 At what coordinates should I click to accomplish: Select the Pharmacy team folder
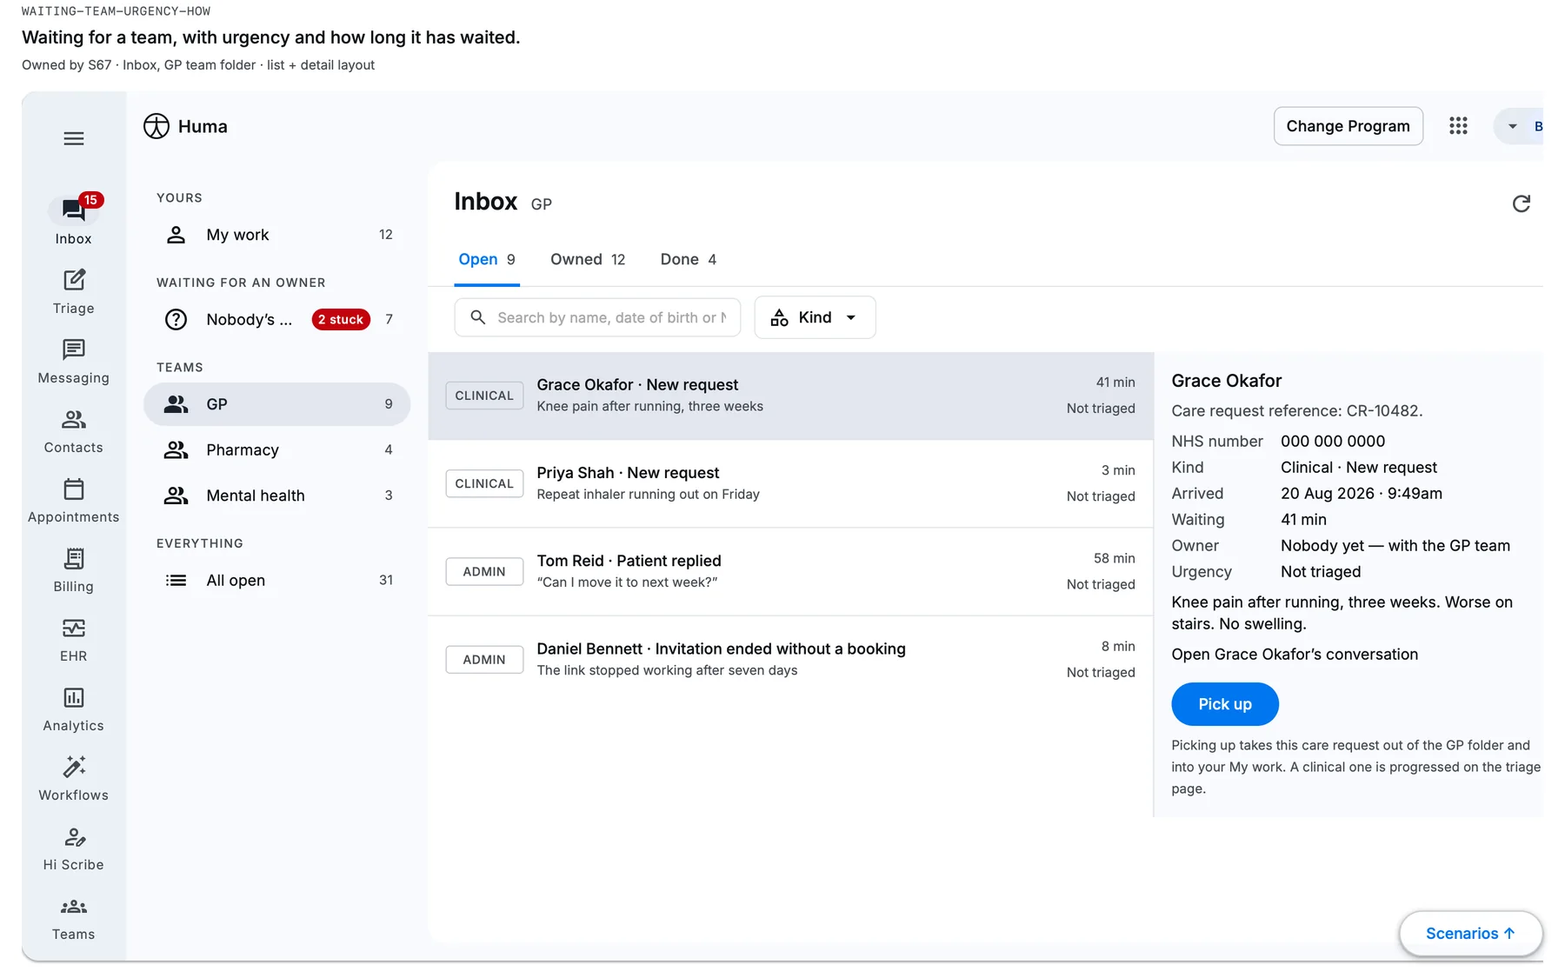277,449
